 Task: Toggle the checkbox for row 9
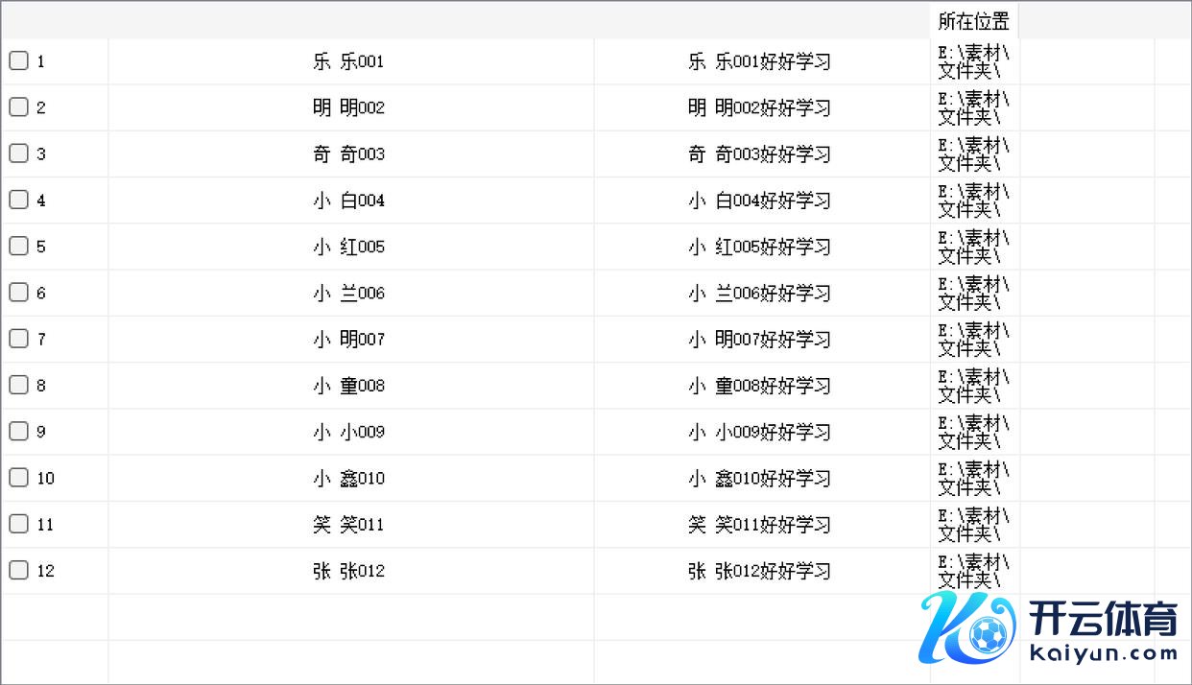click(18, 431)
